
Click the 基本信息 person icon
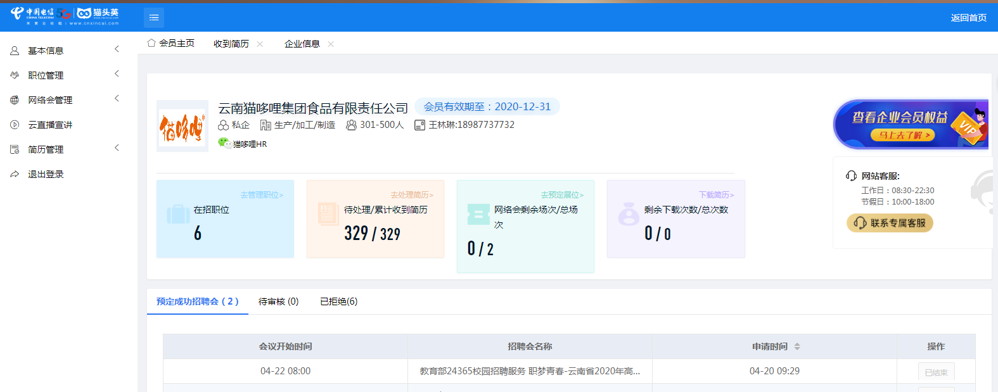pyautogui.click(x=15, y=51)
